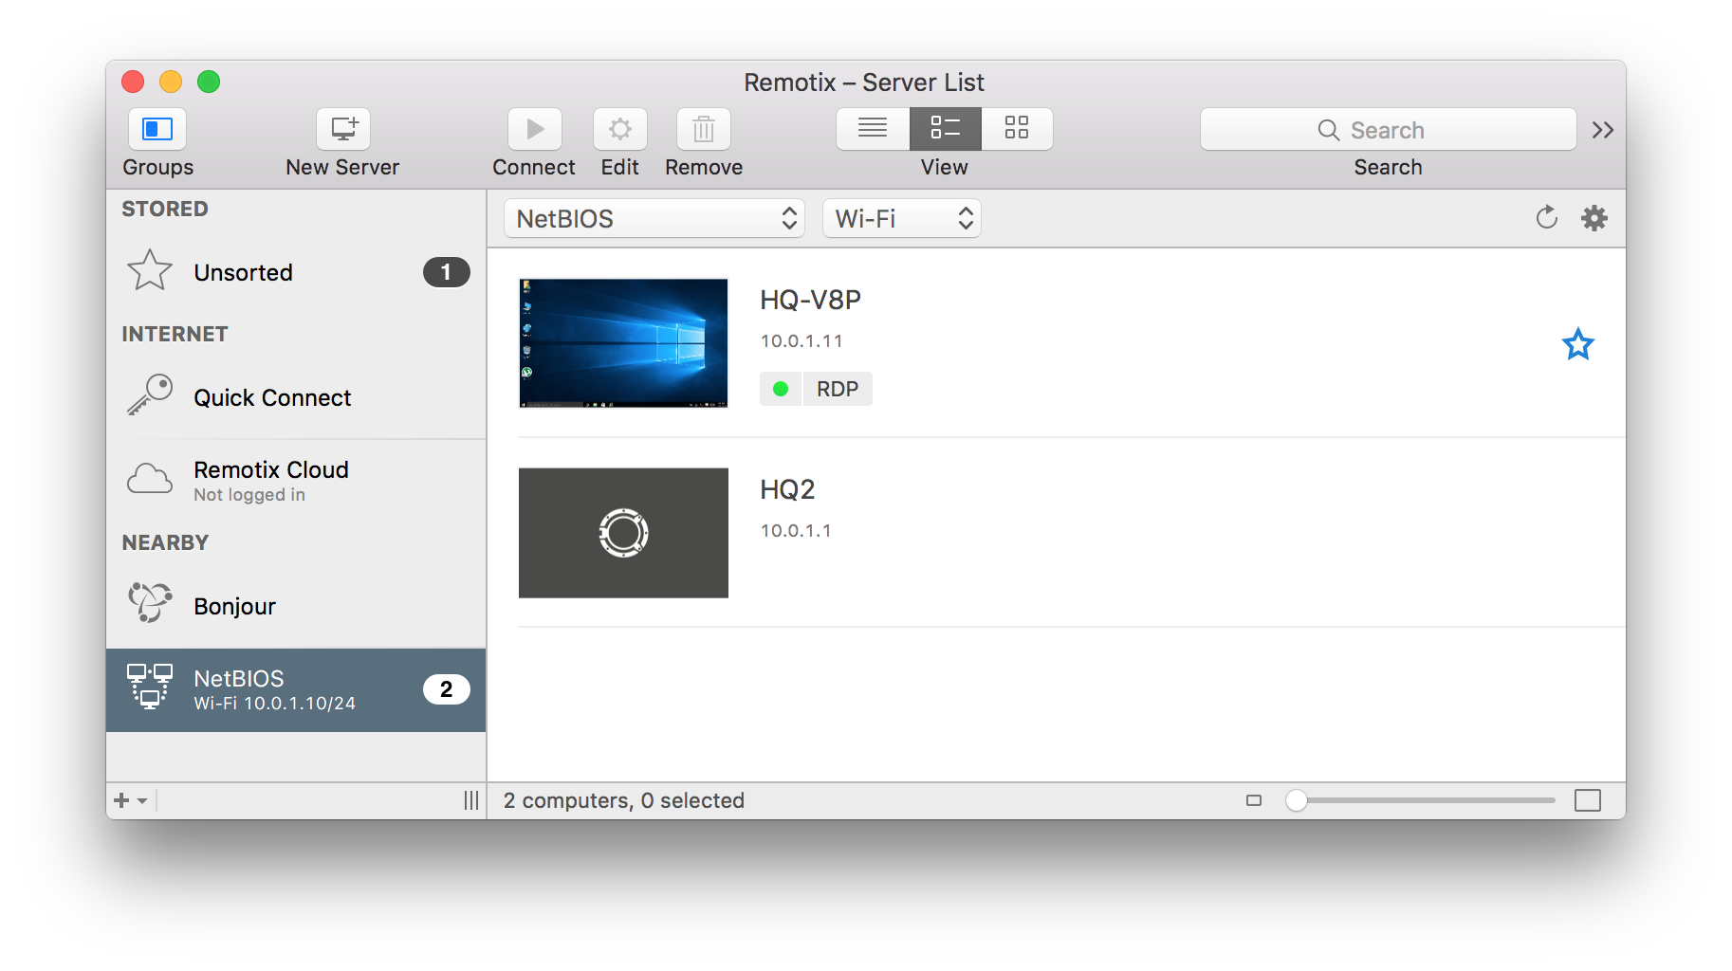Click the sidebar resize handle
Viewport: 1732px width, 971px height.
pos(470,800)
